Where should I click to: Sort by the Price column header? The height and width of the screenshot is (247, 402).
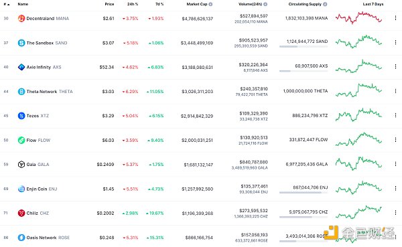[x=109, y=4]
